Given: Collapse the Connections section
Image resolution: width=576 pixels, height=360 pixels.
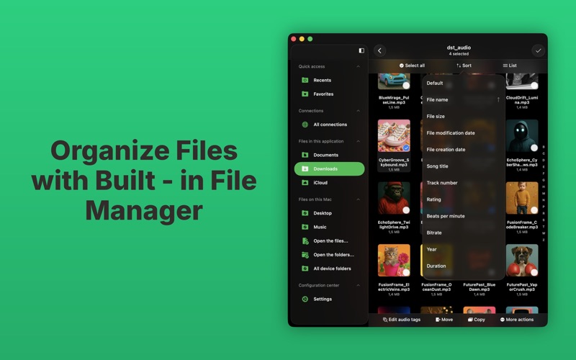Looking at the screenshot, I should pos(358,111).
